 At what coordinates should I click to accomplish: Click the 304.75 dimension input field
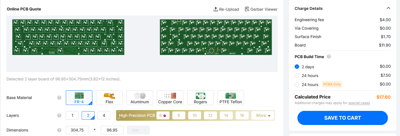click(x=77, y=130)
